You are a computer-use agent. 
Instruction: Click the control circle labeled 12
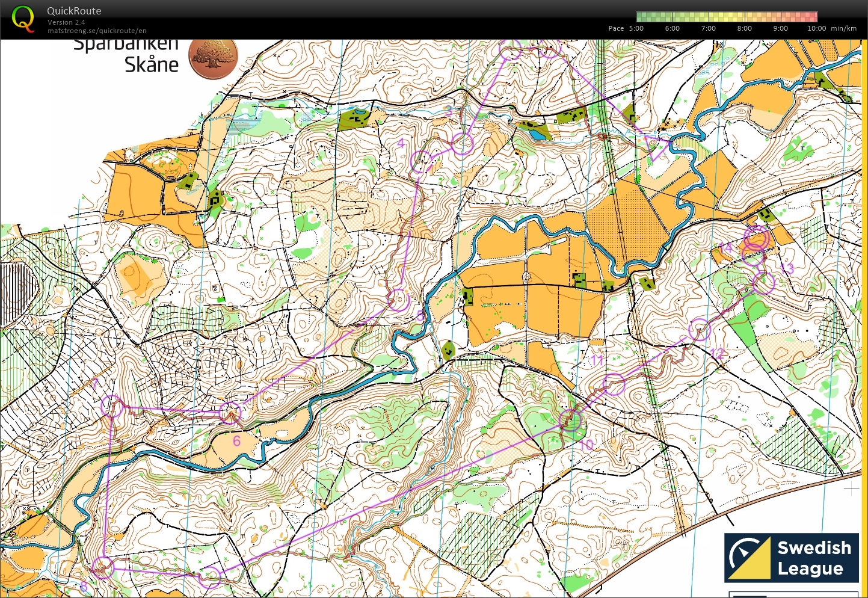pos(700,330)
